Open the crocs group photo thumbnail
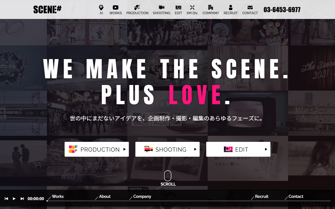This screenshot has width=335, height=209. click(23, 68)
